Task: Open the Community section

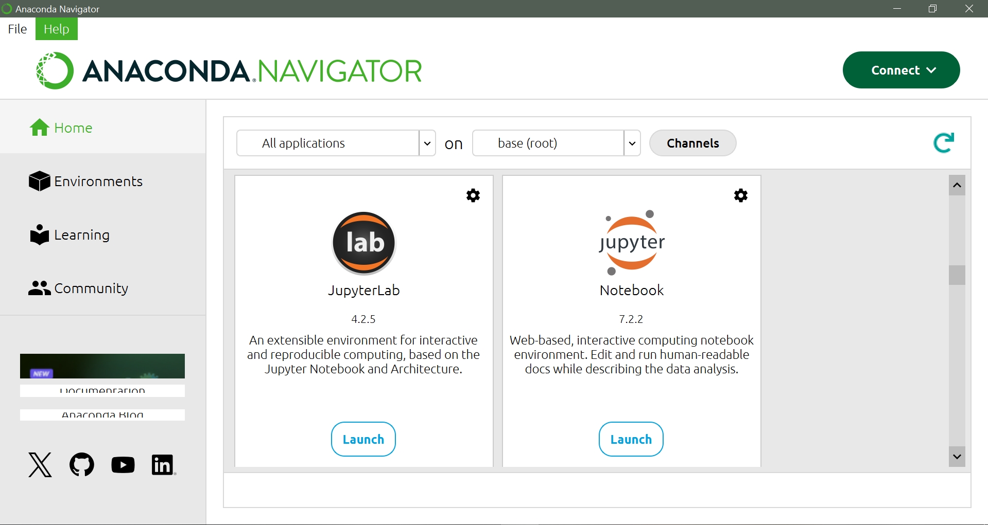Action: 91,288
